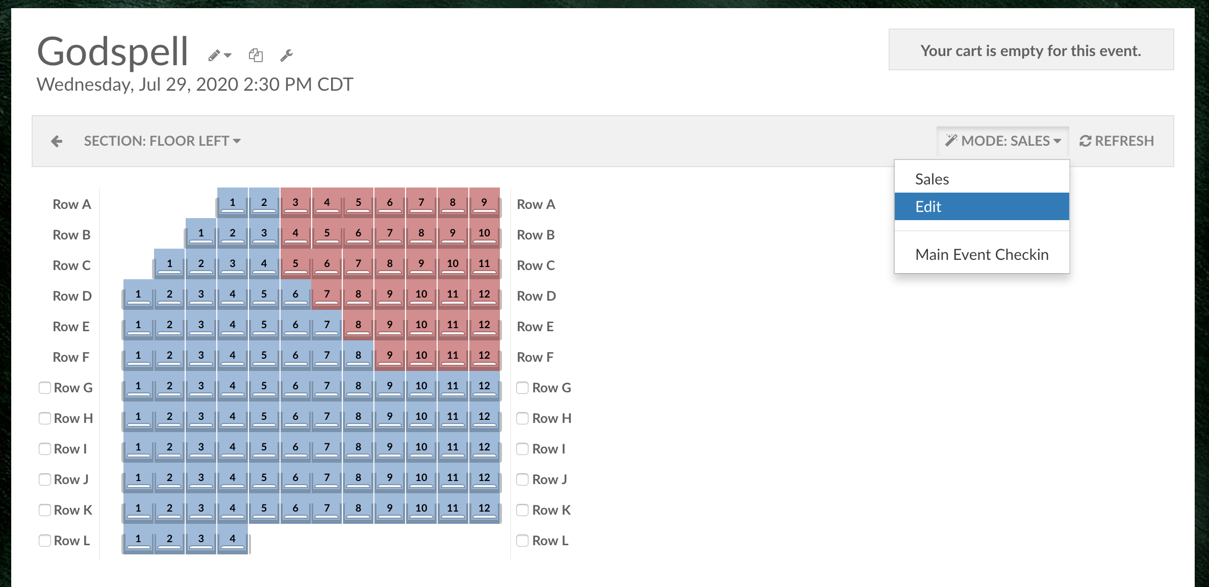Click red seat 9 in Row F
Viewport: 1209px width, 587px height.
point(390,356)
